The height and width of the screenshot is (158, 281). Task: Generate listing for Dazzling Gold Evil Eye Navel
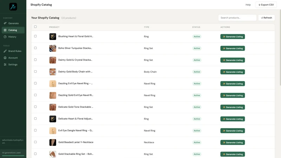click(233, 95)
